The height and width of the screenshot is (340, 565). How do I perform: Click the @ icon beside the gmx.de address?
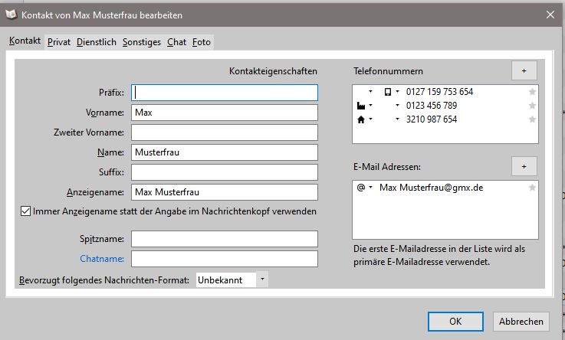point(360,188)
